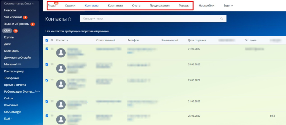Open Компания in sidebar
The height and width of the screenshot is (125, 286).
(11, 105)
